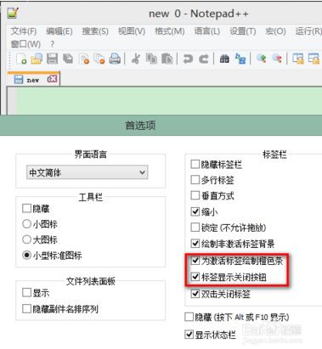The width and height of the screenshot is (322, 349).
Task: Open the 文件(F) menu
Action: pos(24,31)
